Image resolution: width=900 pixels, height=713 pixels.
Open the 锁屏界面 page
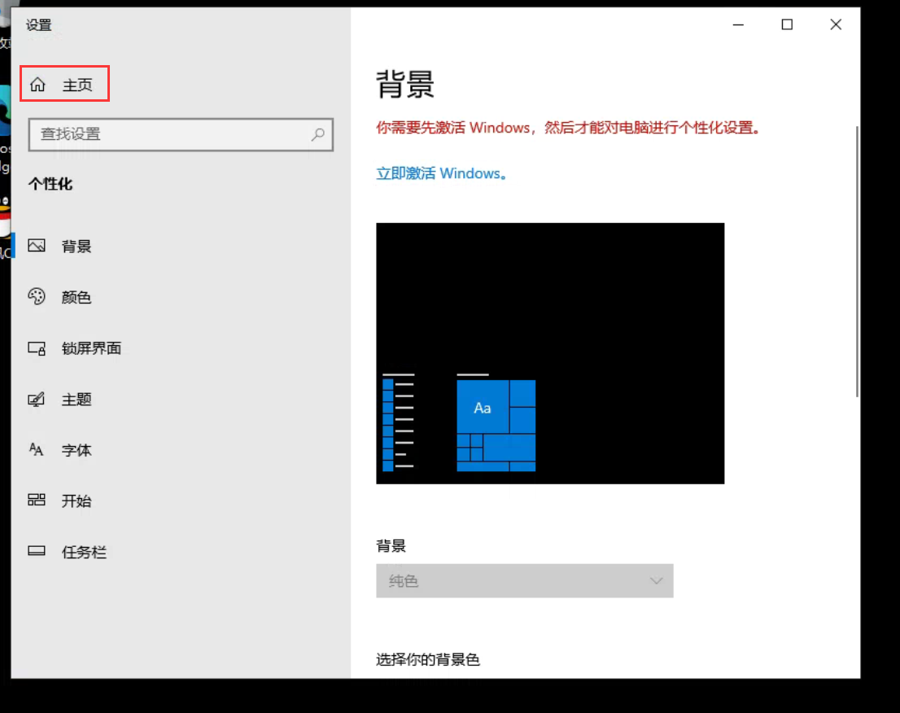tap(92, 348)
